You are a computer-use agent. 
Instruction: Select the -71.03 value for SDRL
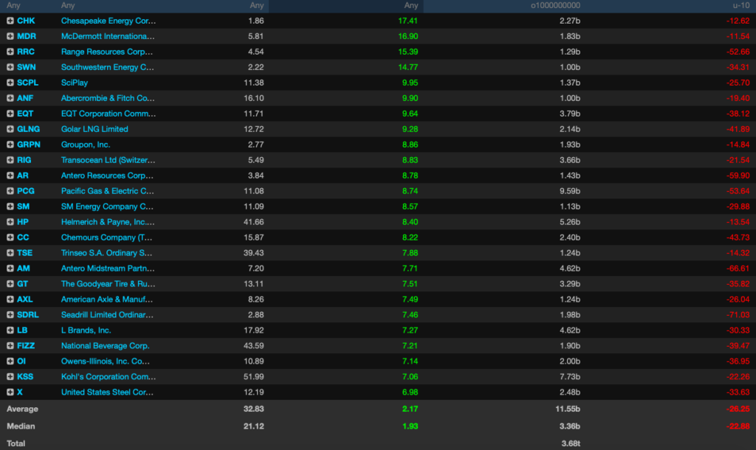[x=738, y=314]
